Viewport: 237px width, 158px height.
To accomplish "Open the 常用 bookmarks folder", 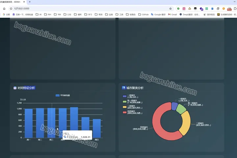I will (98, 14).
